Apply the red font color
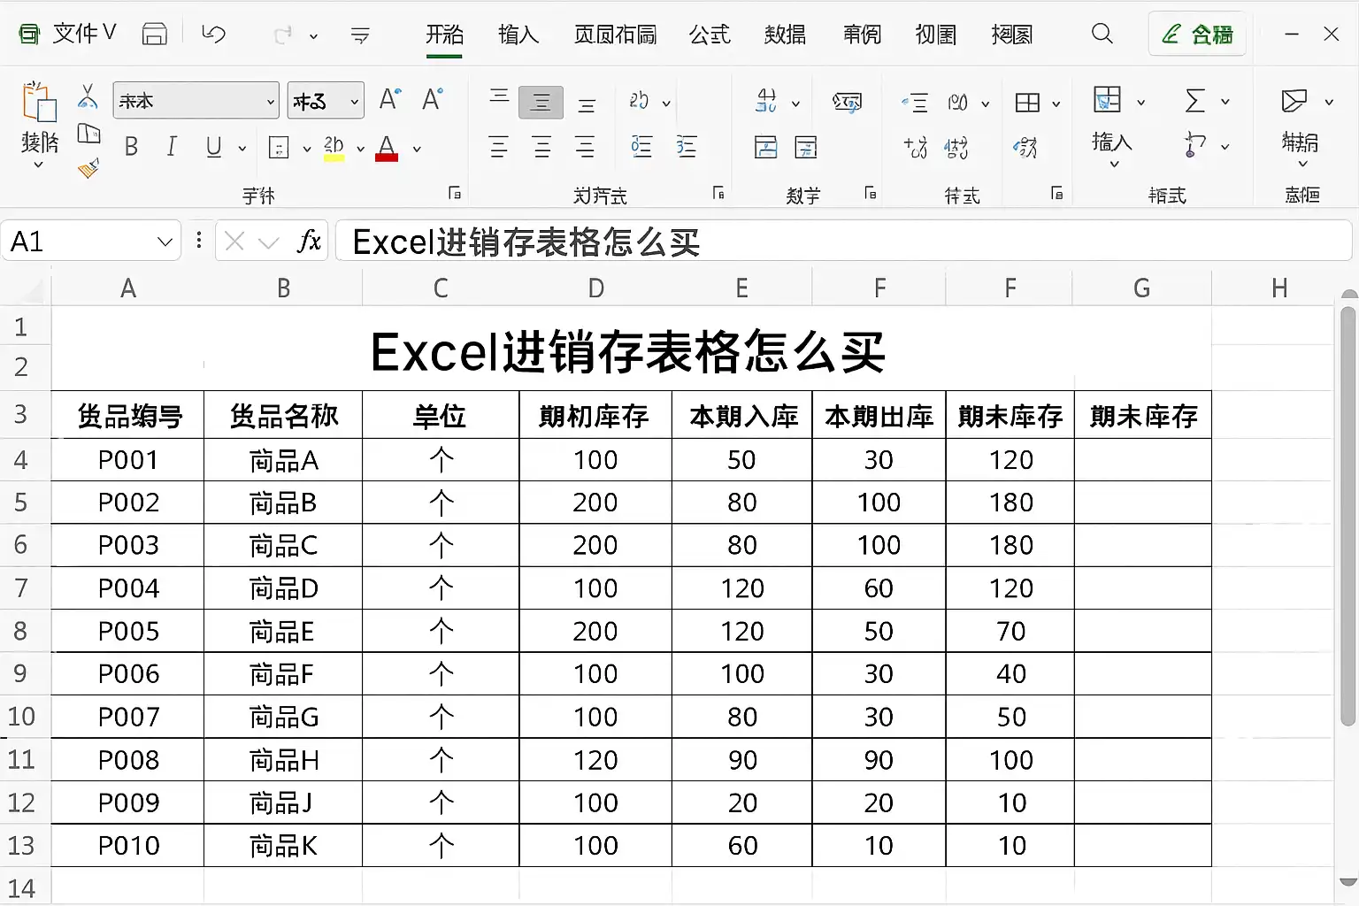The height and width of the screenshot is (906, 1359). pyautogui.click(x=387, y=148)
